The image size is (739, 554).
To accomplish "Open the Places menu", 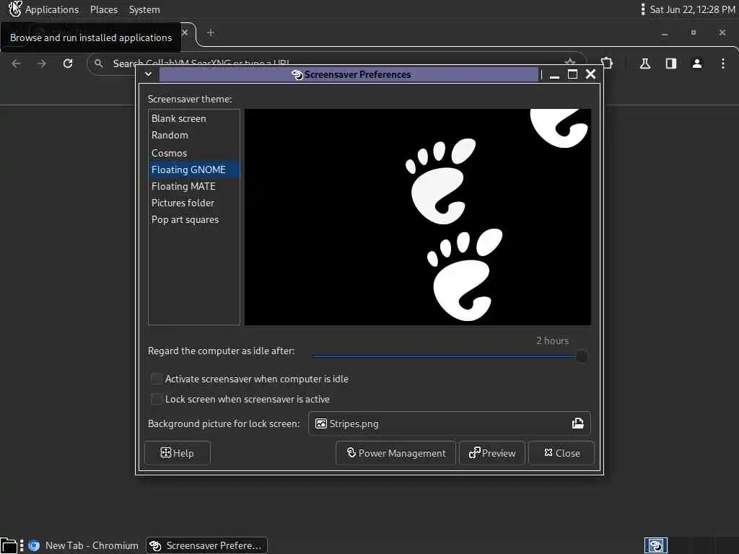I will pyautogui.click(x=104, y=9).
